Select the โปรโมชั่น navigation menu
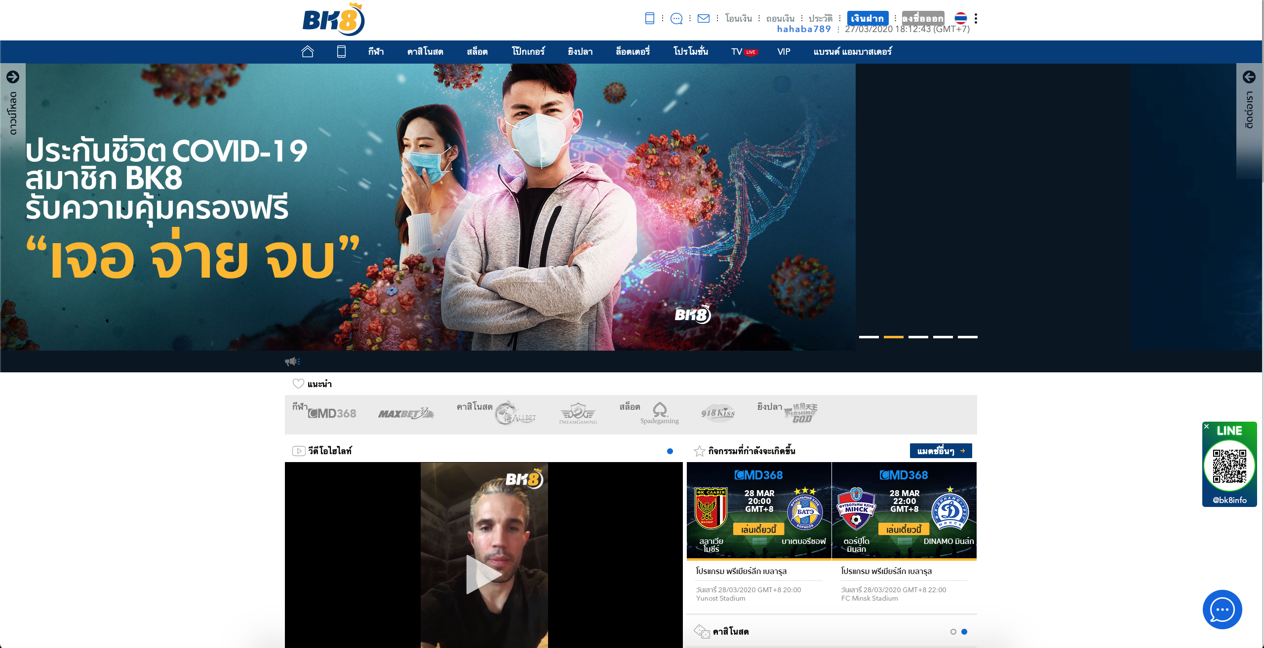This screenshot has height=648, width=1264. click(x=692, y=51)
